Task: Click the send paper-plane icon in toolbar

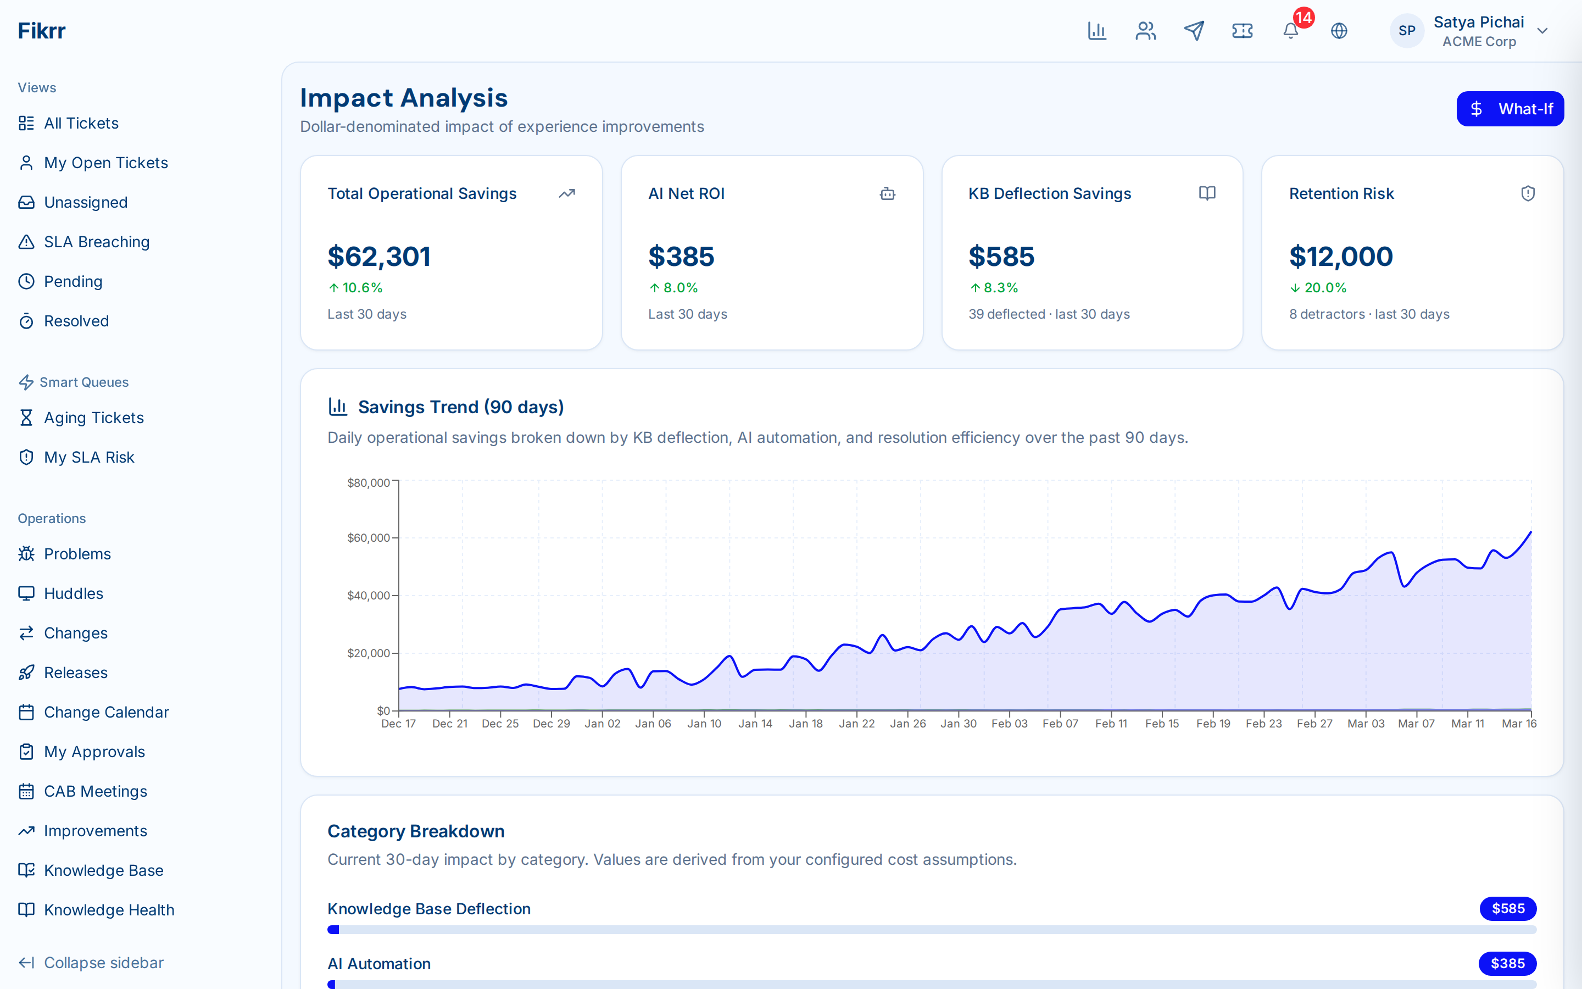Action: pyautogui.click(x=1194, y=30)
